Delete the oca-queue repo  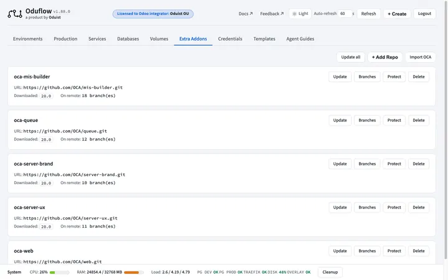(x=419, y=120)
